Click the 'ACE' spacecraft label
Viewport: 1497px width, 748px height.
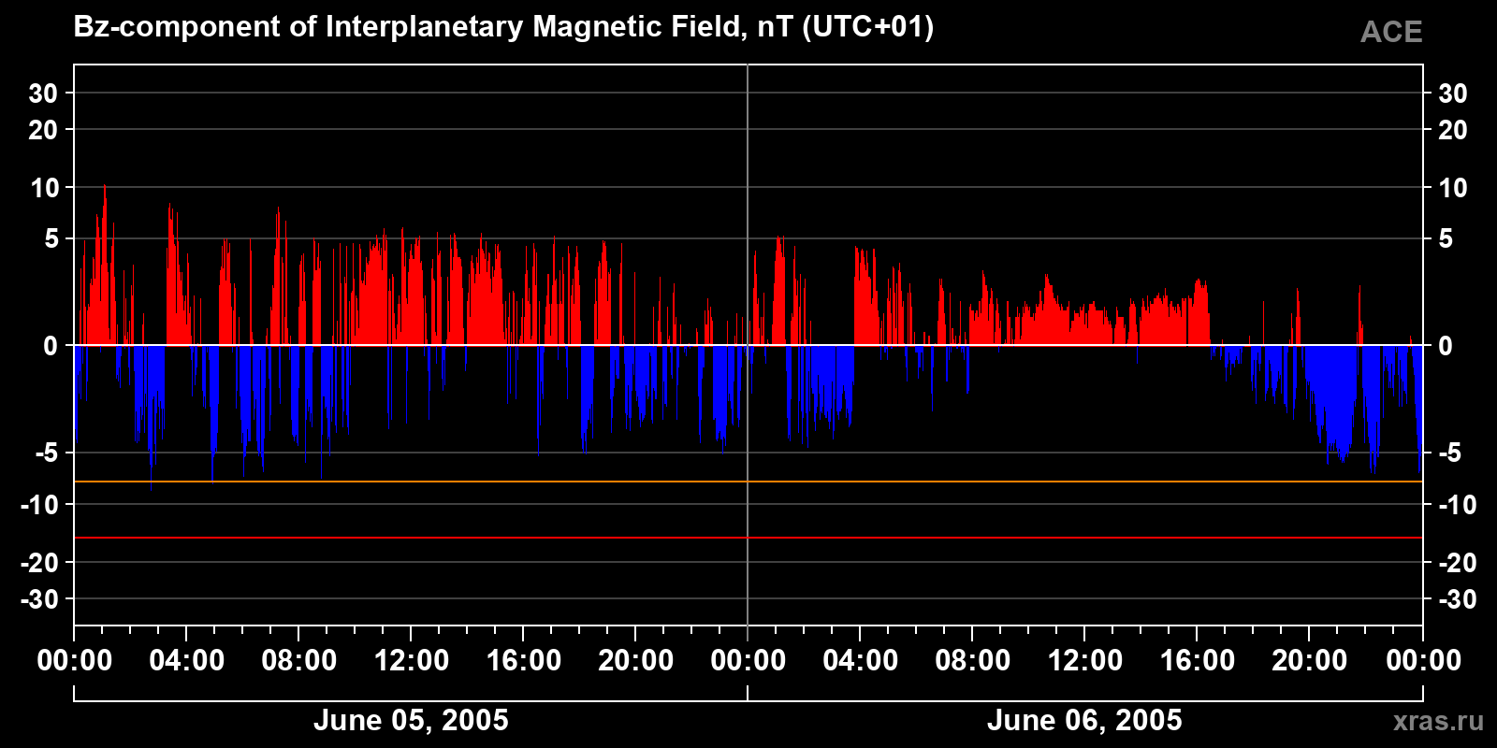click(1391, 33)
